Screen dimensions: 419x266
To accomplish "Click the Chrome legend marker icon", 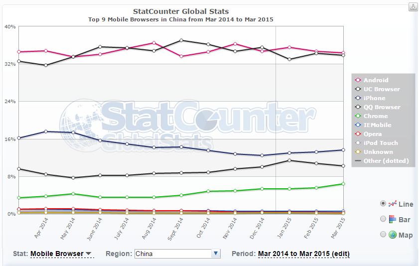I will [x=358, y=116].
